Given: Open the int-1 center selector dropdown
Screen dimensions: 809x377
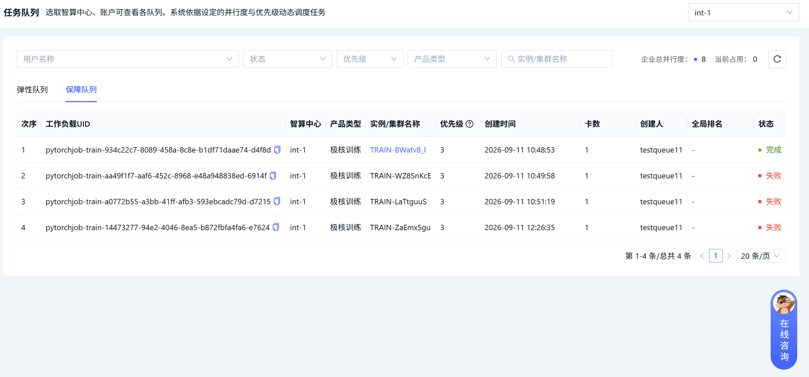Looking at the screenshot, I should (x=743, y=12).
